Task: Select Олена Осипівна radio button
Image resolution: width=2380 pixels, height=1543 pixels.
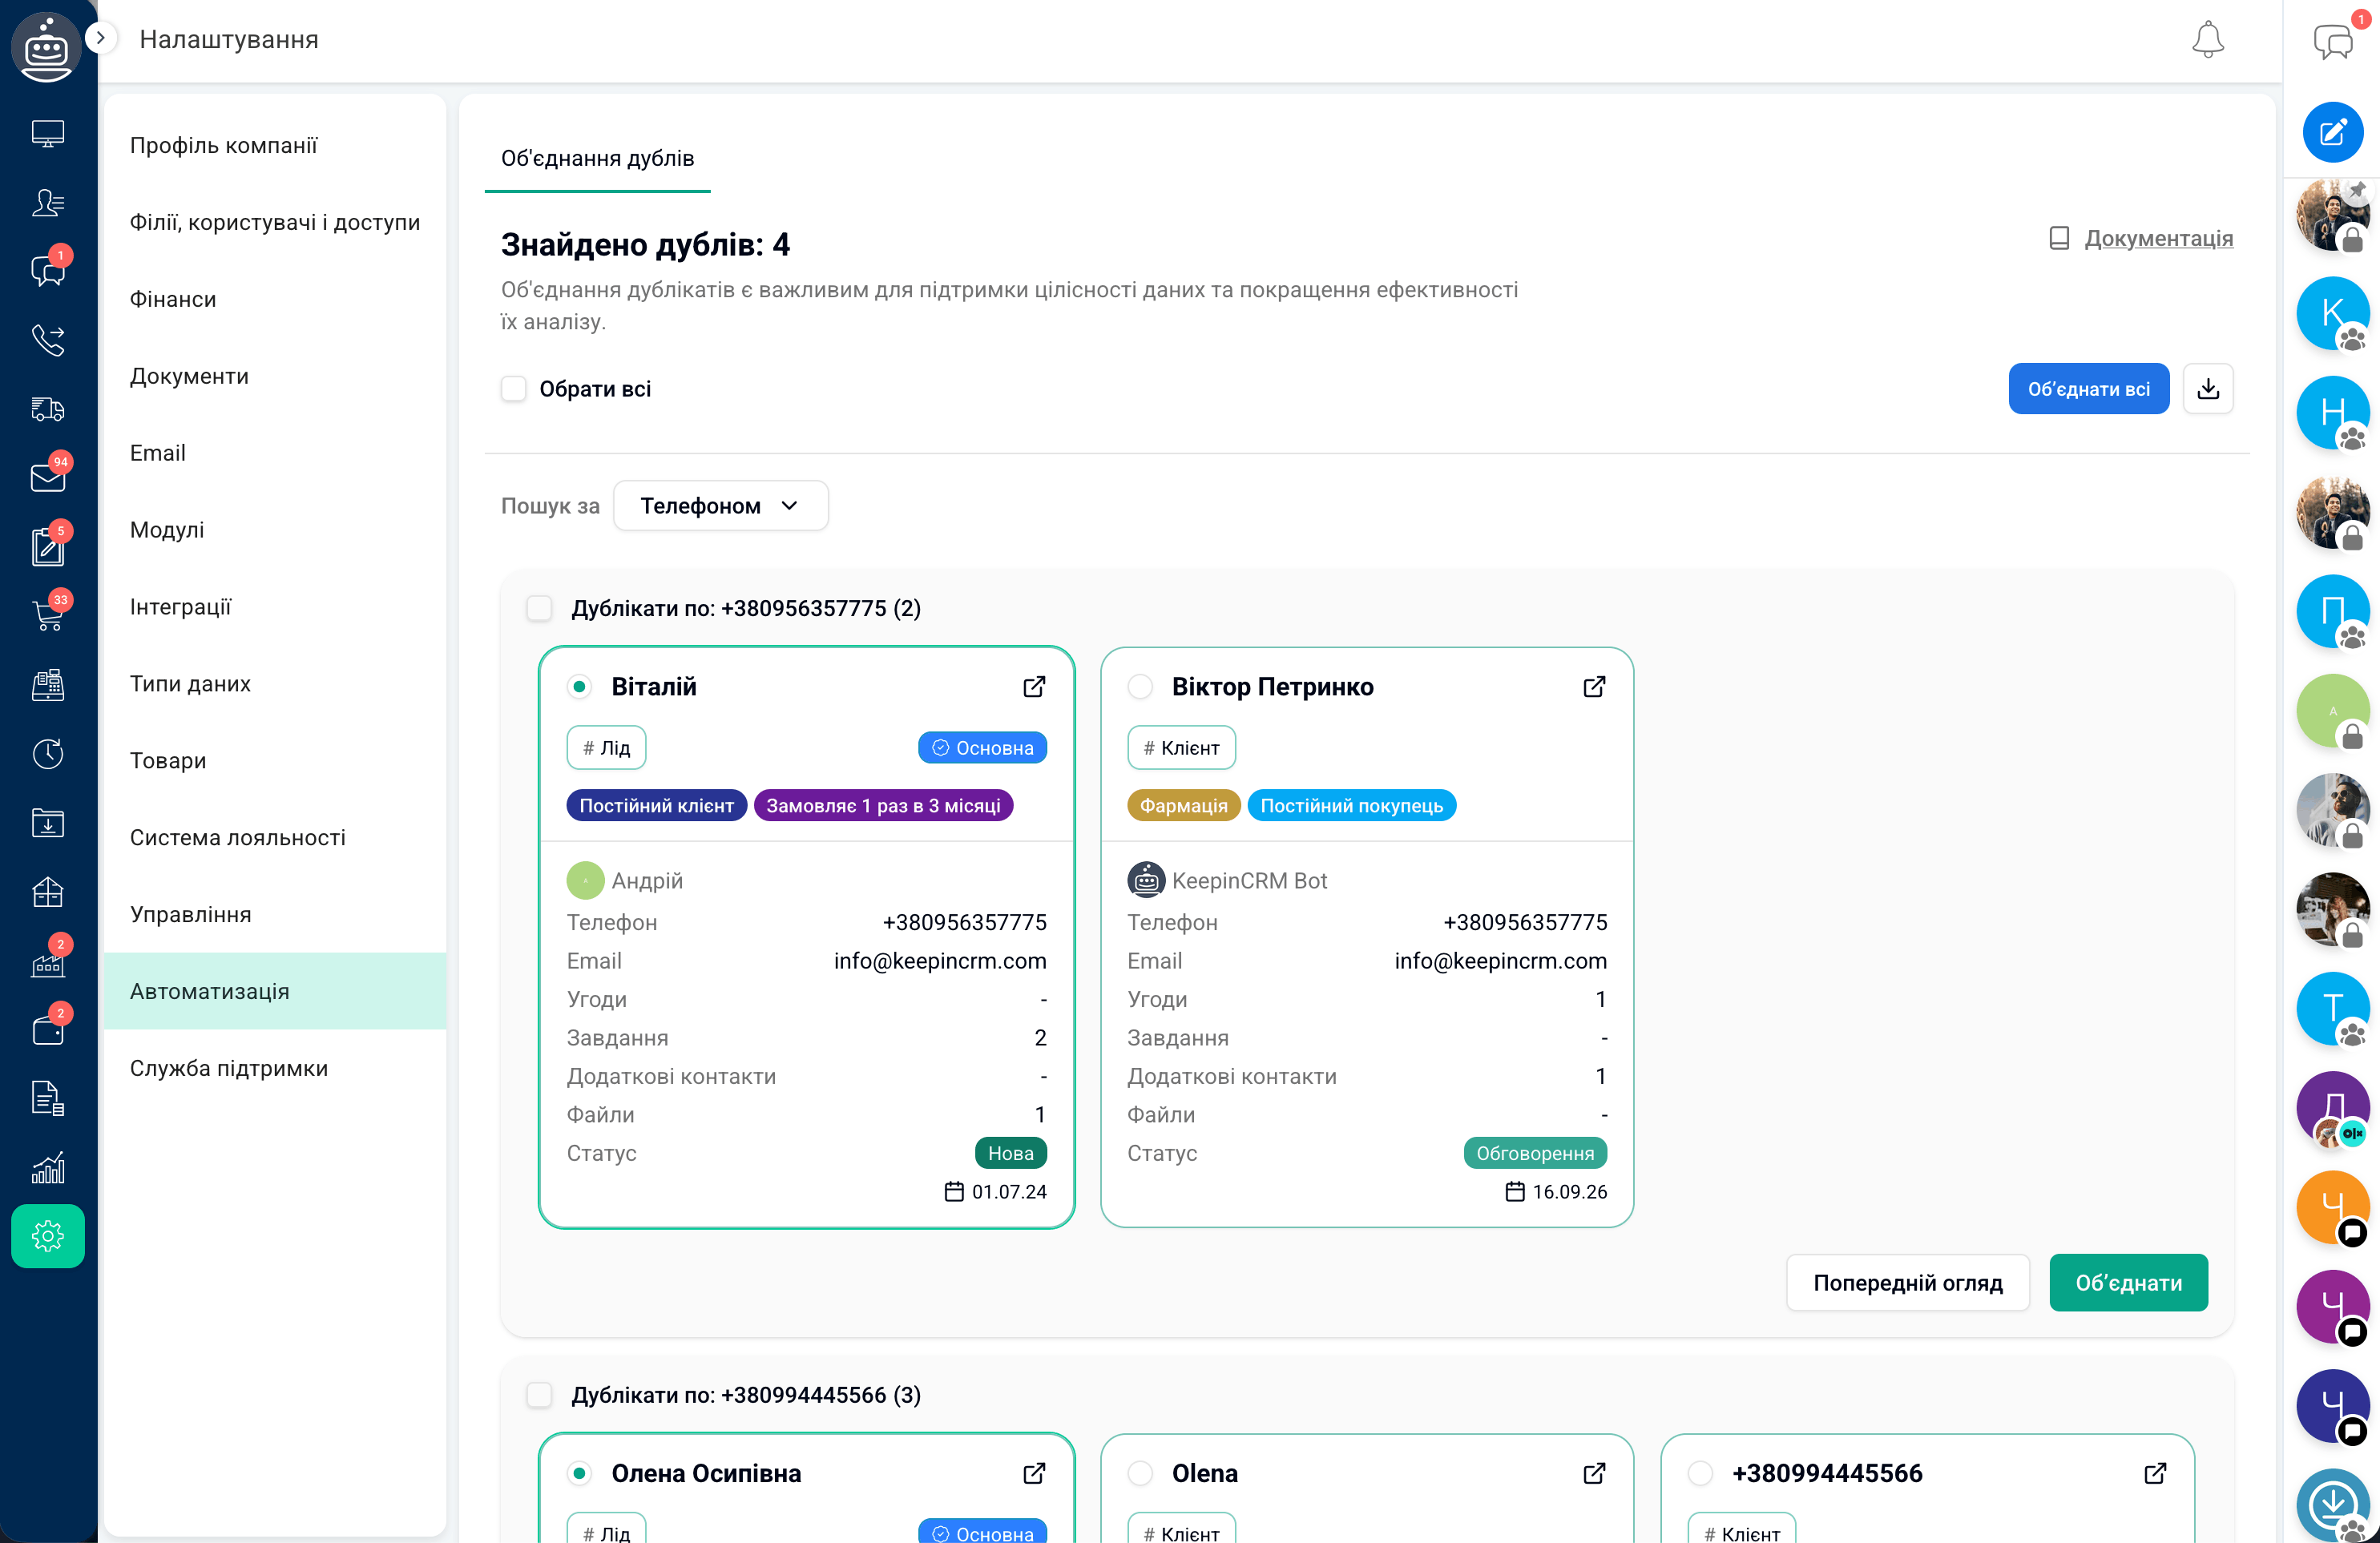Action: 579,1473
